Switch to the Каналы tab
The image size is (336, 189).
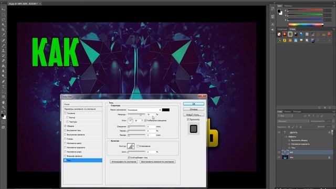tap(288, 112)
